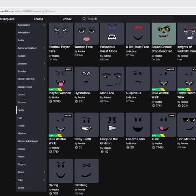Select the Yum! limited face thumbnail

pos(163,125)
